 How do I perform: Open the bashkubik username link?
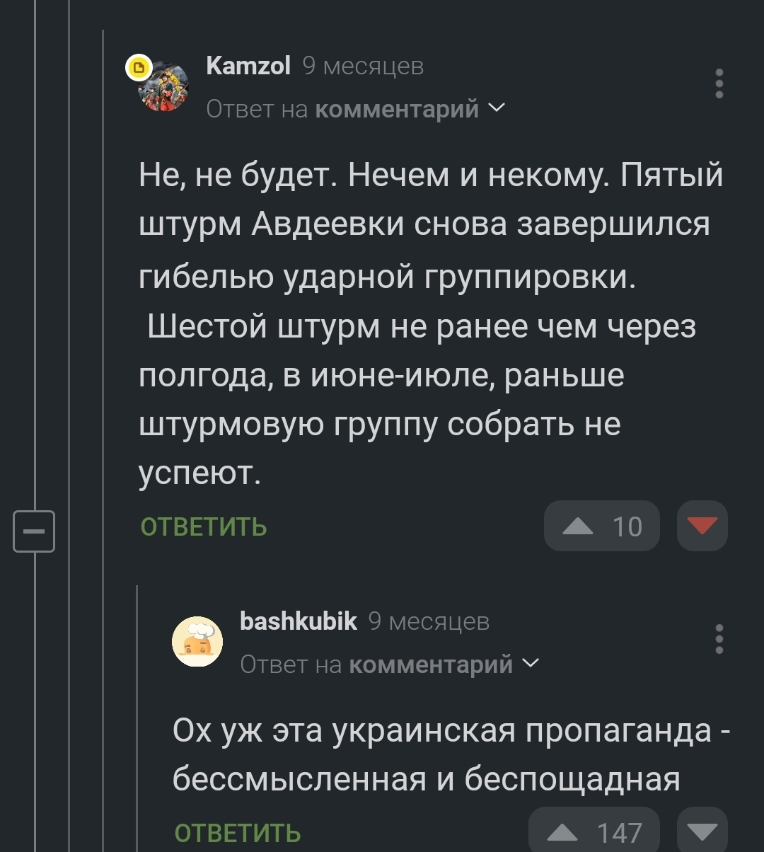[299, 621]
